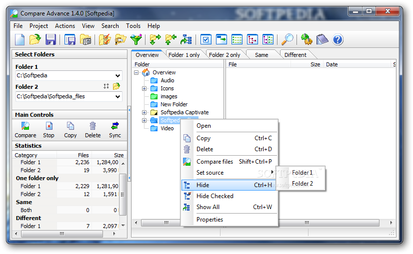This screenshot has width=413, height=254.
Task: Choose Compare files in context menu
Action: tap(228, 162)
